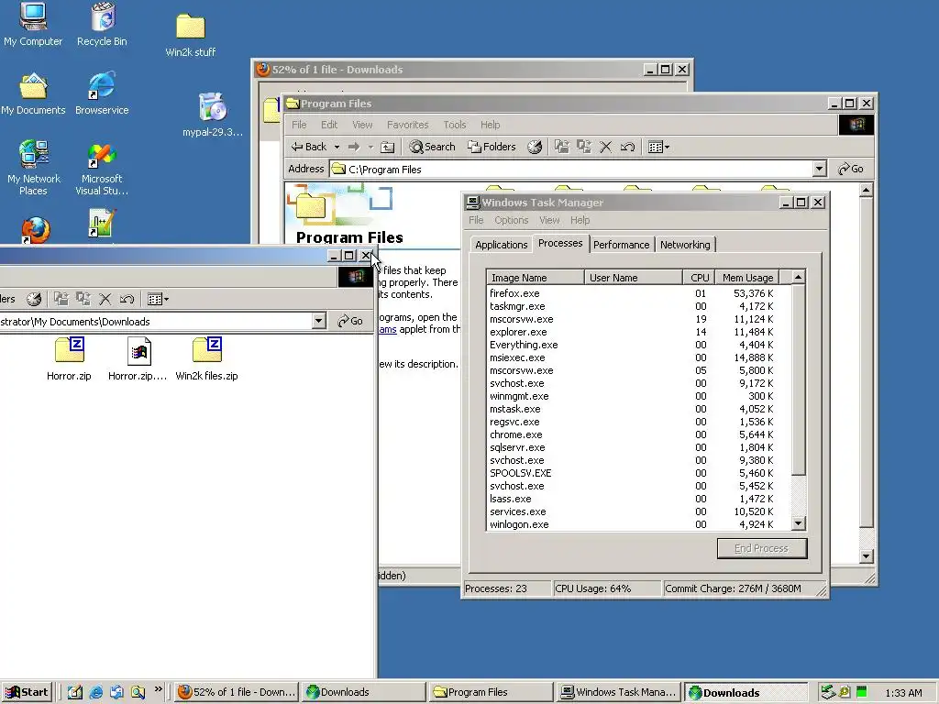Click Undo icon in Program Files toolbar
The image size is (939, 704).
pyautogui.click(x=627, y=147)
